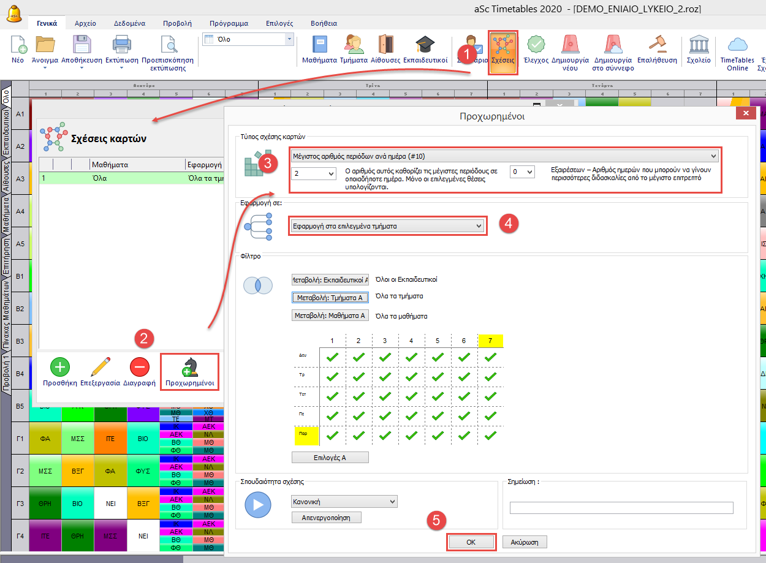Toggle Monday period 1 checkmark
Screen dimensions: 766x563
pyautogui.click(x=332, y=357)
